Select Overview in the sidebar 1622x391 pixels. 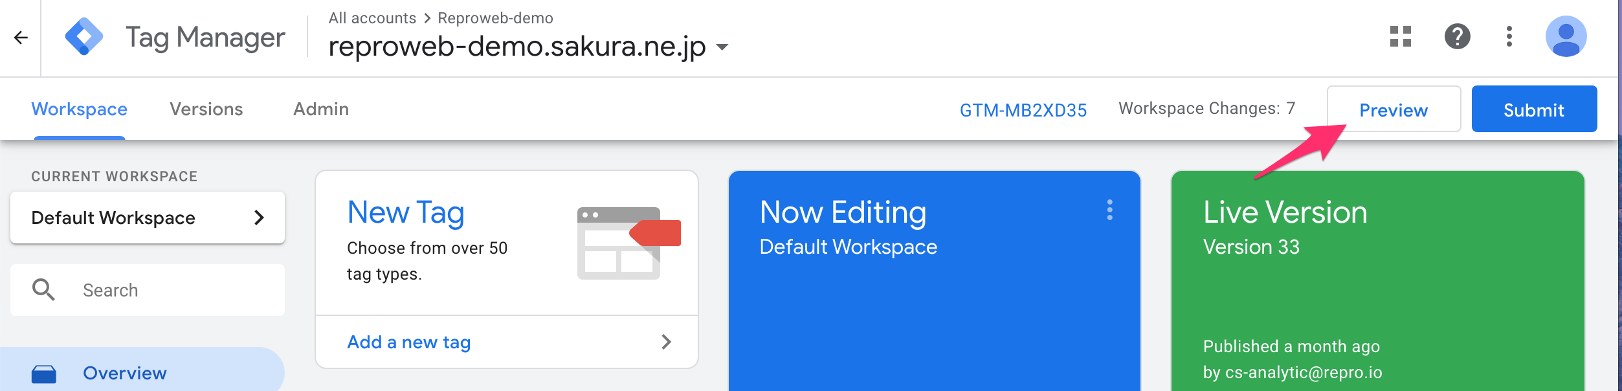[142, 372]
